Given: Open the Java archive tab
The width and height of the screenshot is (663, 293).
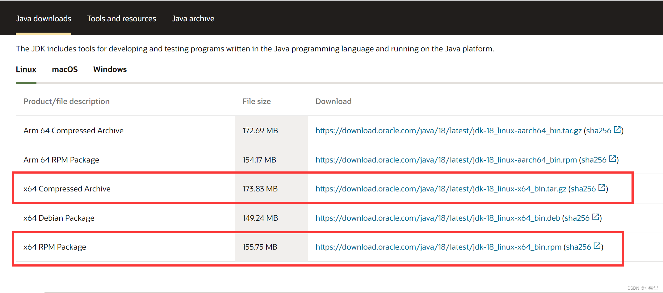Looking at the screenshot, I should click(x=193, y=18).
